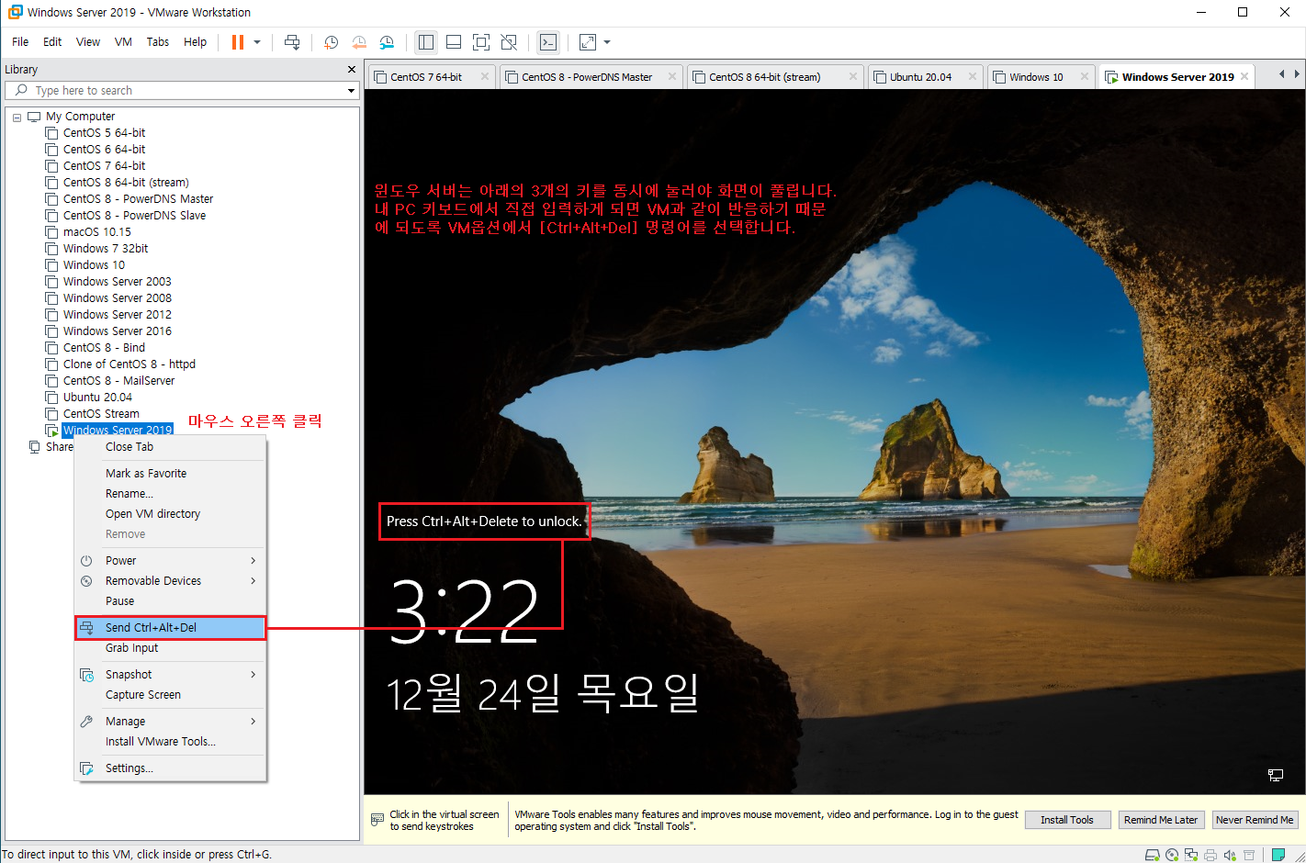The image size is (1306, 863).
Task: Open the power options dropdown beside pause button
Action: coord(257,42)
